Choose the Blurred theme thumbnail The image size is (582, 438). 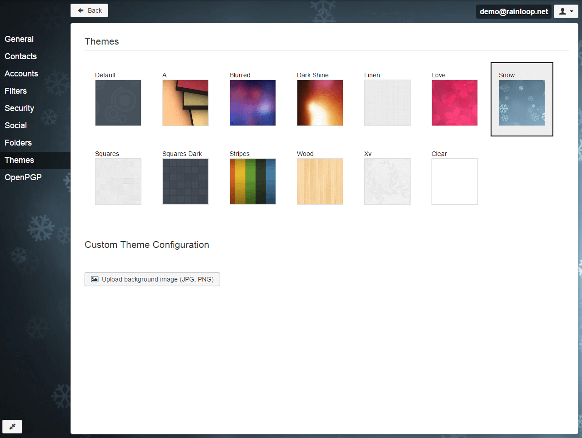253,103
